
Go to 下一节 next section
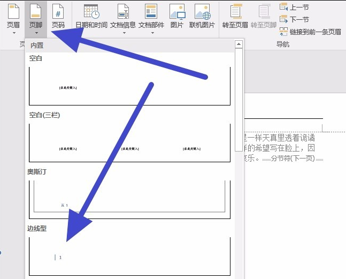coord(294,19)
